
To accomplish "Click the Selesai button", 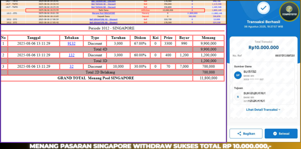I will tap(281, 134).
